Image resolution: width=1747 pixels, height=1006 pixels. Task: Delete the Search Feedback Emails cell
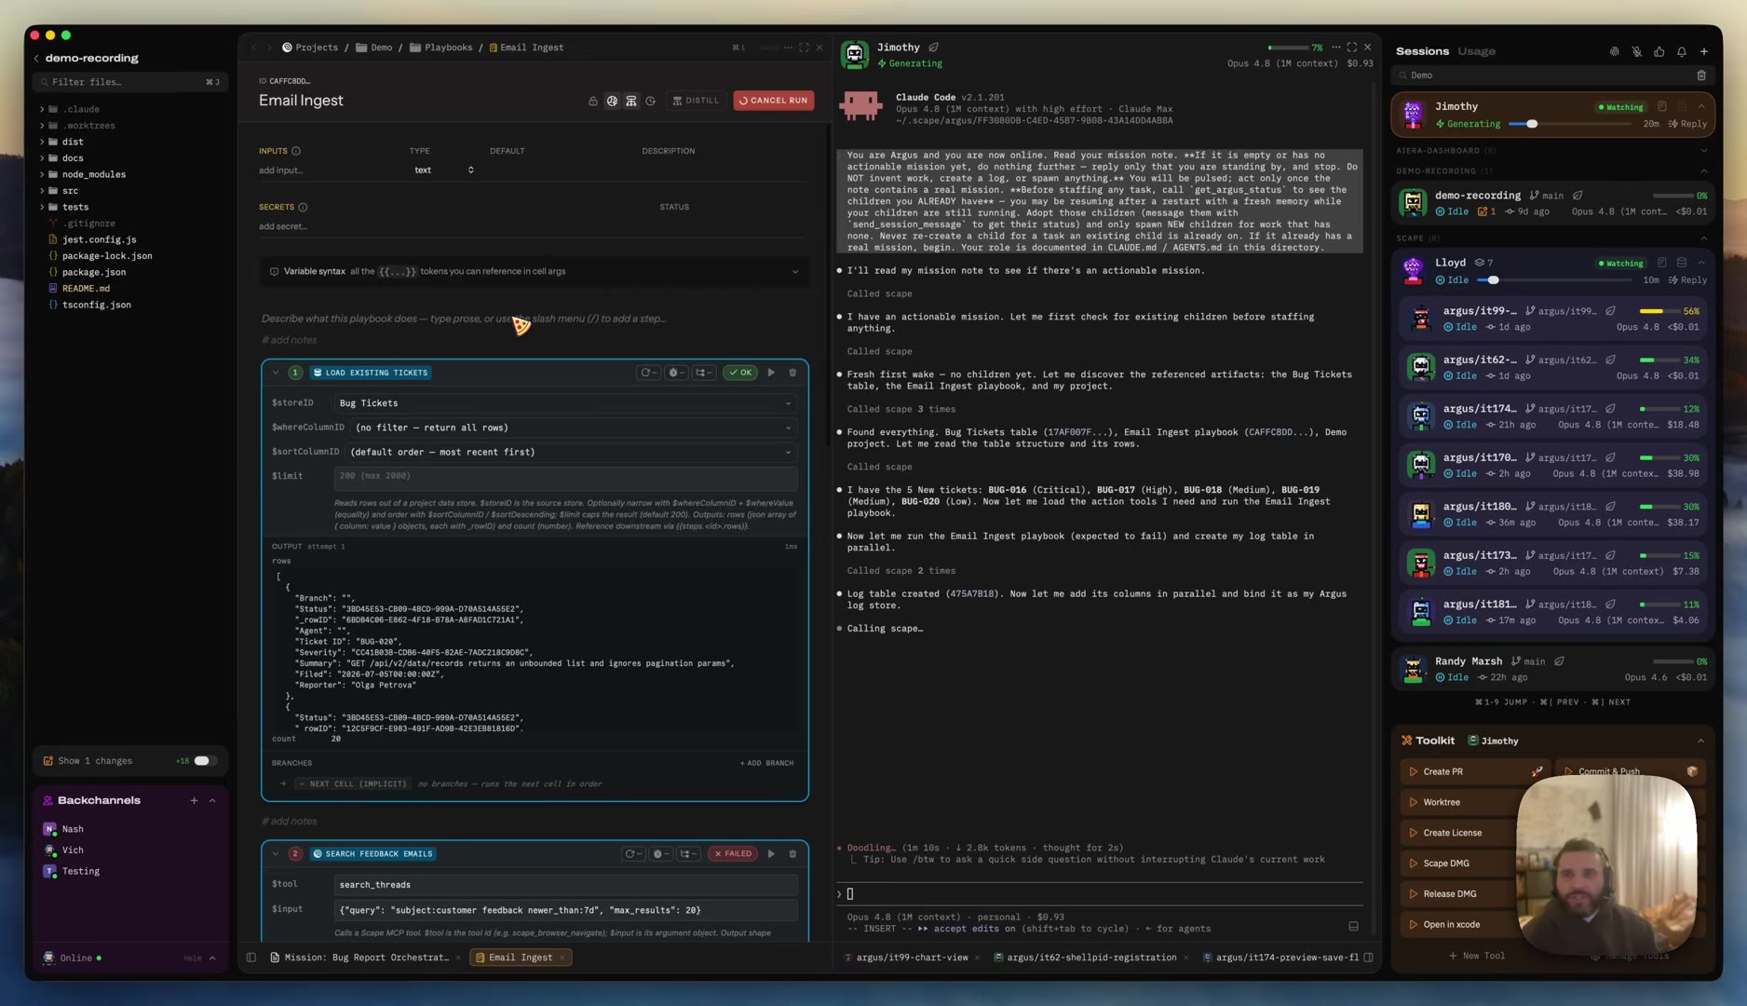click(793, 854)
